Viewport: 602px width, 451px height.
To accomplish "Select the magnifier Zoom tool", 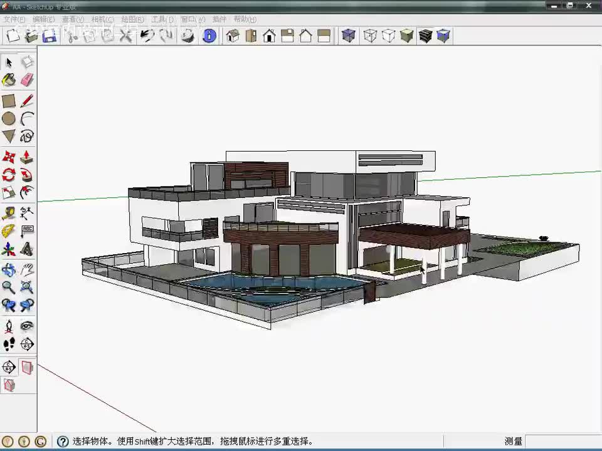I will coord(9,288).
